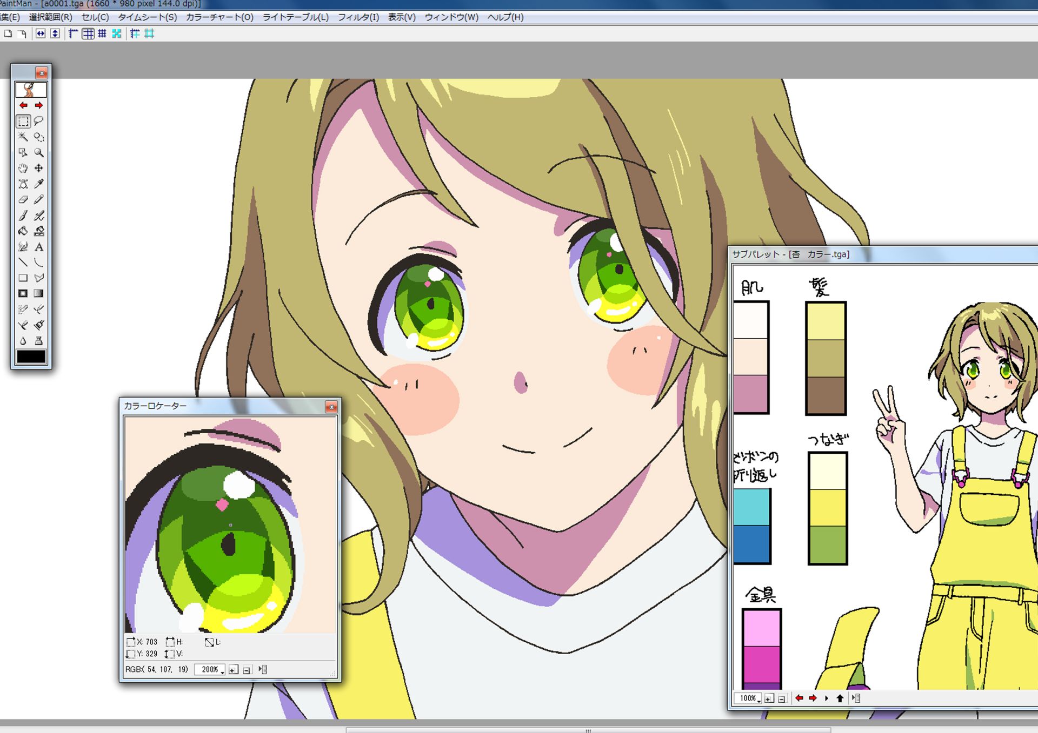Click the zoom-in plus button in Color Locator
The width and height of the screenshot is (1038, 733).
[x=233, y=670]
